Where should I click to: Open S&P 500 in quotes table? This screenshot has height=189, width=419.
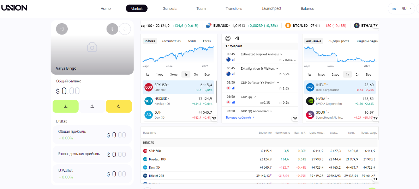[x=155, y=151]
